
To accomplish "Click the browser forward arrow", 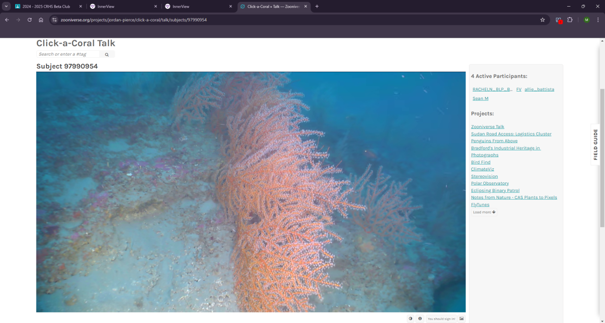I will [18, 20].
